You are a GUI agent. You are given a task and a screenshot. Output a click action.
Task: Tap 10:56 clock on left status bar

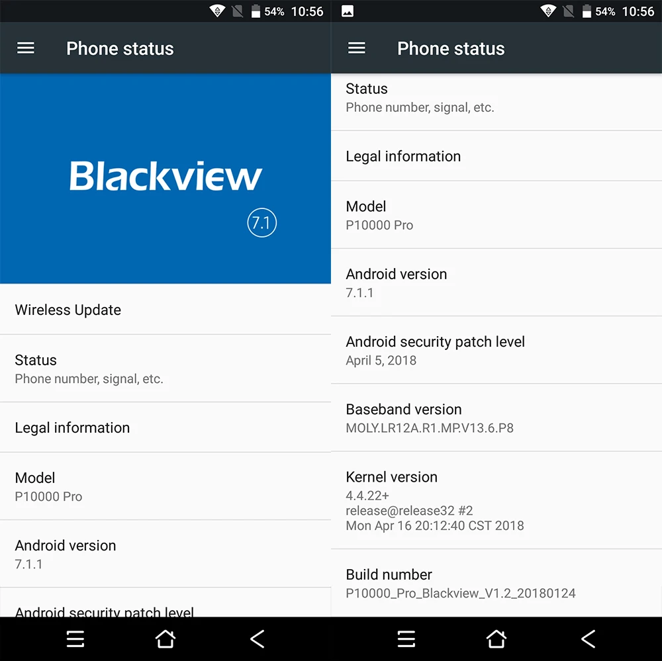(307, 11)
